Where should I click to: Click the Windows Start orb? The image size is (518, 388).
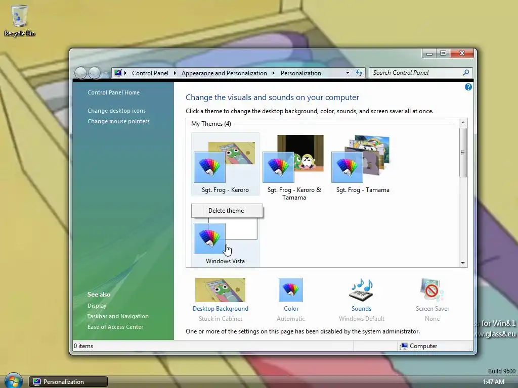tap(13, 381)
